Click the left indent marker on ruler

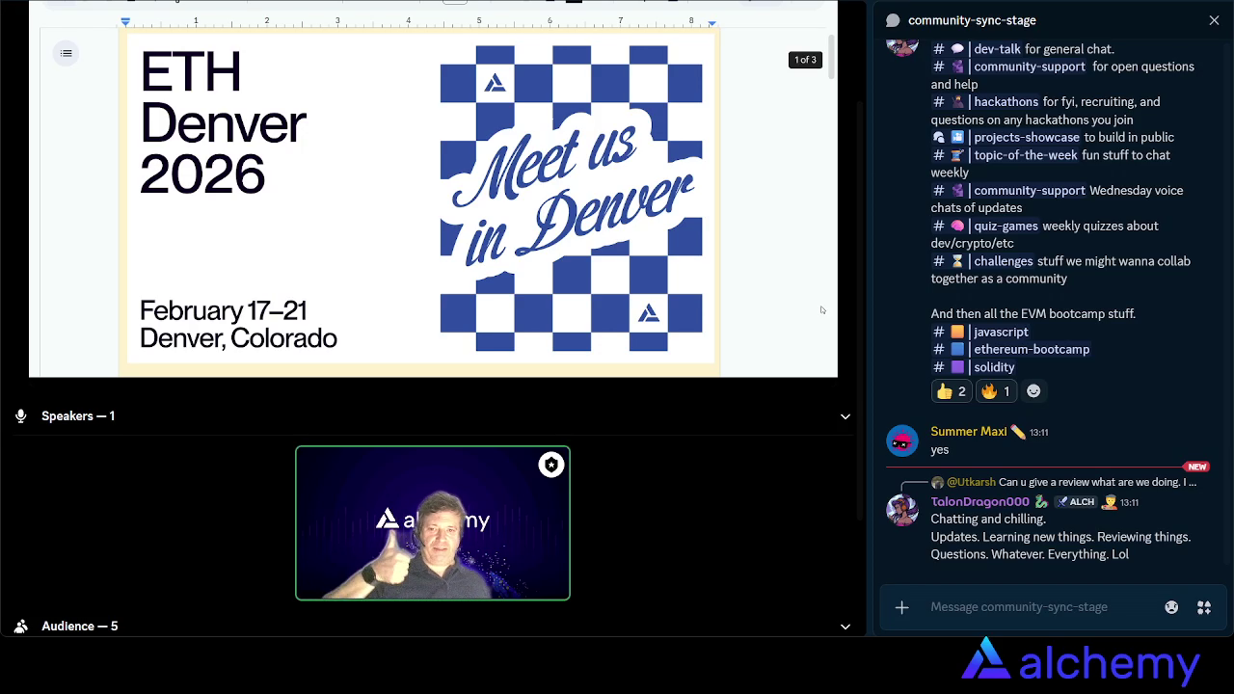[x=125, y=21]
